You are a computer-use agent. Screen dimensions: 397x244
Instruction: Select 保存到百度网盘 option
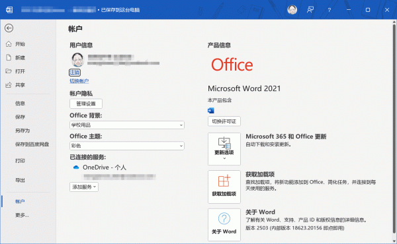(32, 144)
